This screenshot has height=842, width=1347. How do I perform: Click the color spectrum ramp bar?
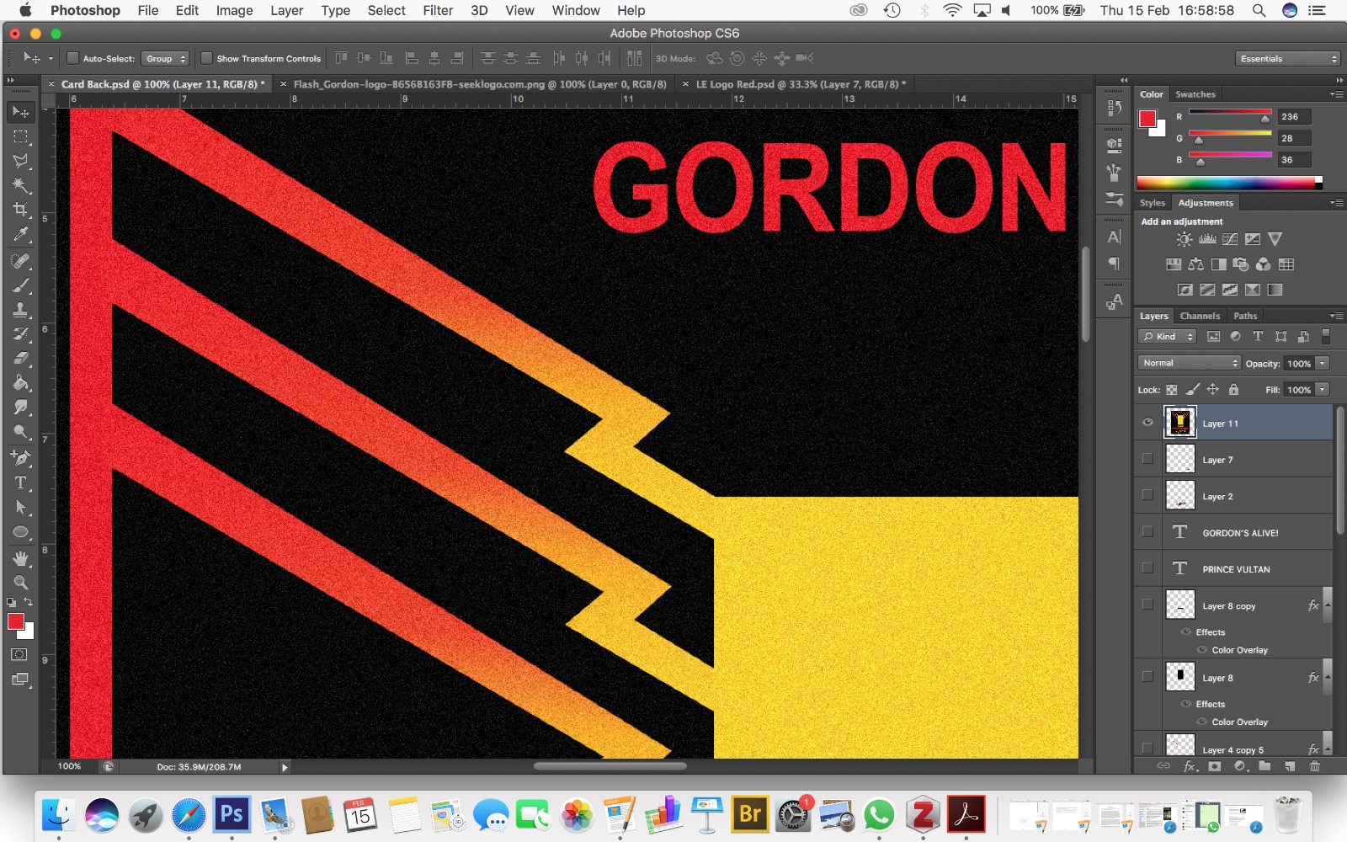pos(1229,183)
